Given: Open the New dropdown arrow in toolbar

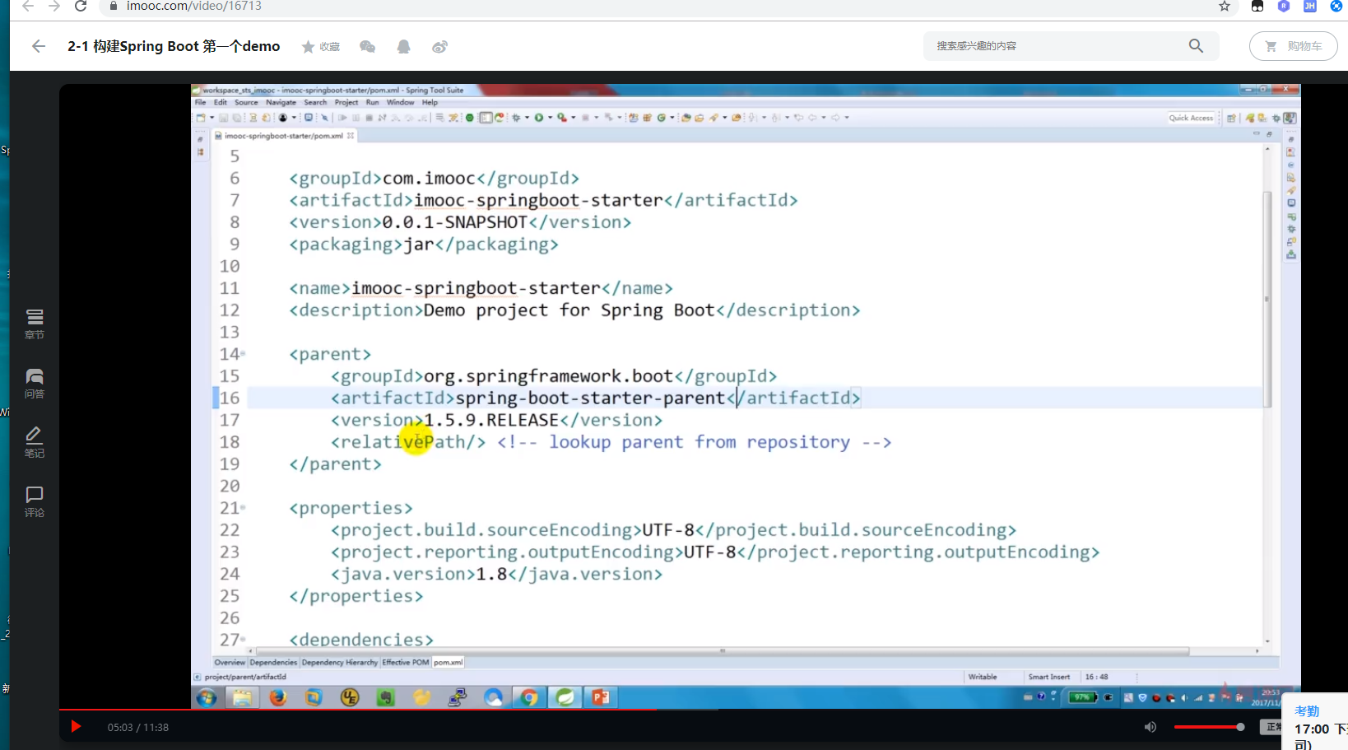Looking at the screenshot, I should 211,118.
